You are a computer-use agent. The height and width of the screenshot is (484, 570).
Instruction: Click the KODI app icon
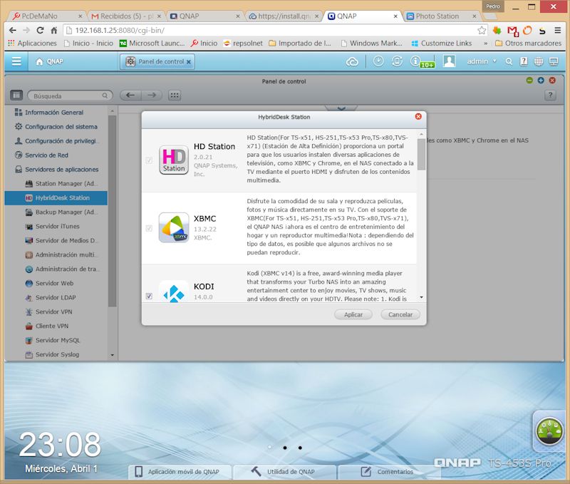coord(174,292)
